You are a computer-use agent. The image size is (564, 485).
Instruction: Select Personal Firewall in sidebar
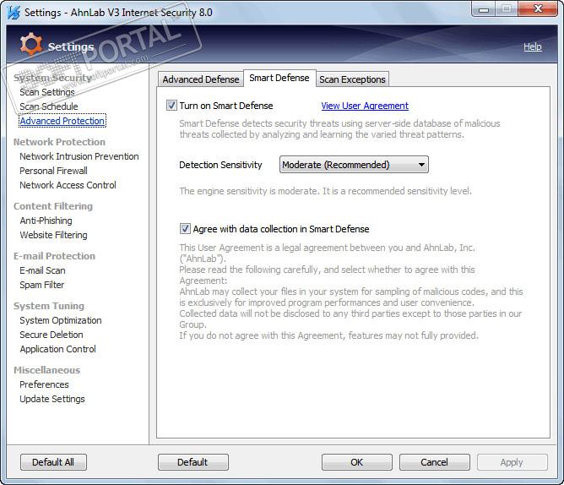tap(53, 171)
